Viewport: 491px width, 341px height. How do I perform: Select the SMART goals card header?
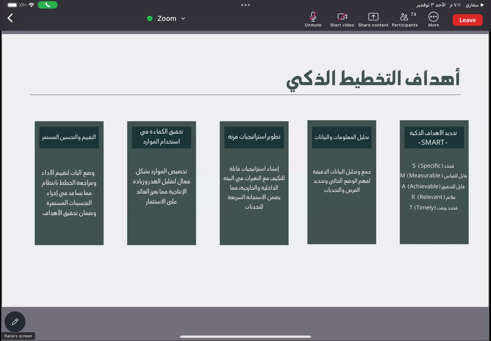pos(434,137)
